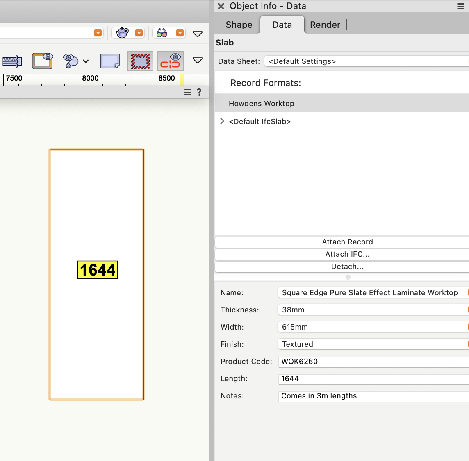469x461 pixels.
Task: Click the question mark help icon
Action: pyautogui.click(x=200, y=92)
